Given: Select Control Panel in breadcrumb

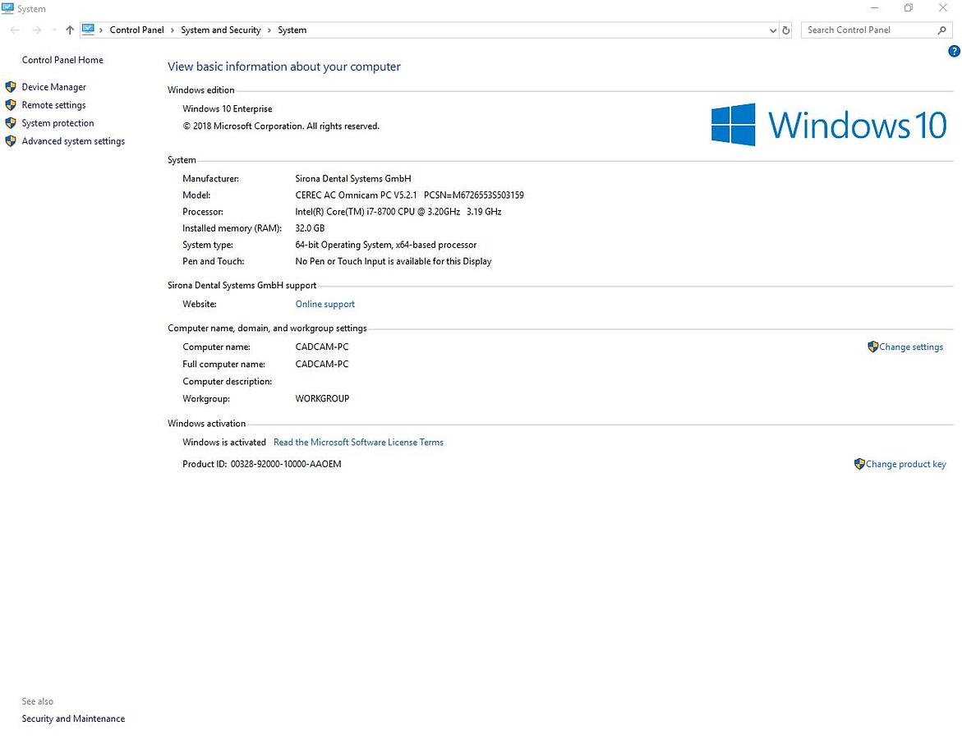Looking at the screenshot, I should point(137,30).
